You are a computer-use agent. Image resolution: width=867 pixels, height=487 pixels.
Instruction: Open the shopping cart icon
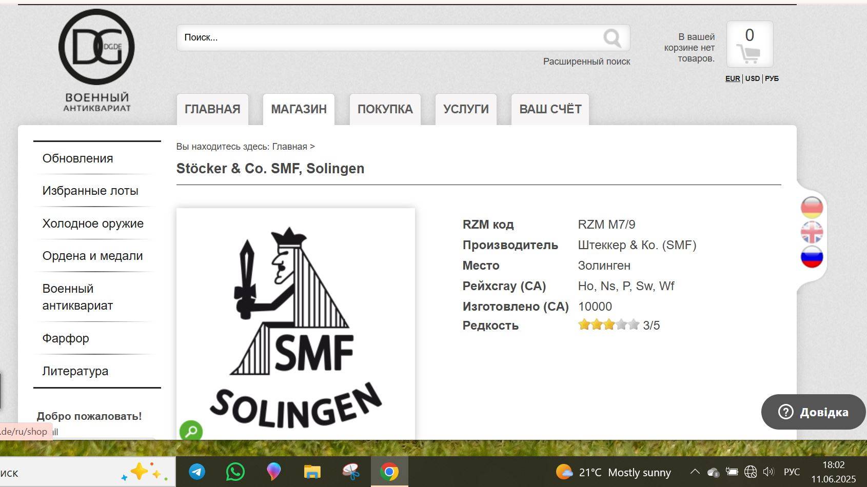pos(750,44)
